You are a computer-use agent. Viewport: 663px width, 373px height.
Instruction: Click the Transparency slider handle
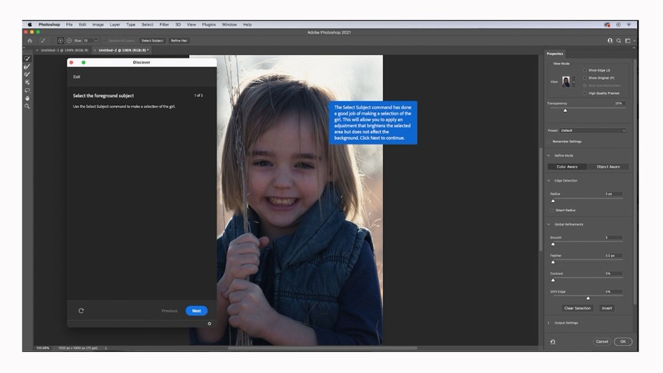(x=565, y=110)
